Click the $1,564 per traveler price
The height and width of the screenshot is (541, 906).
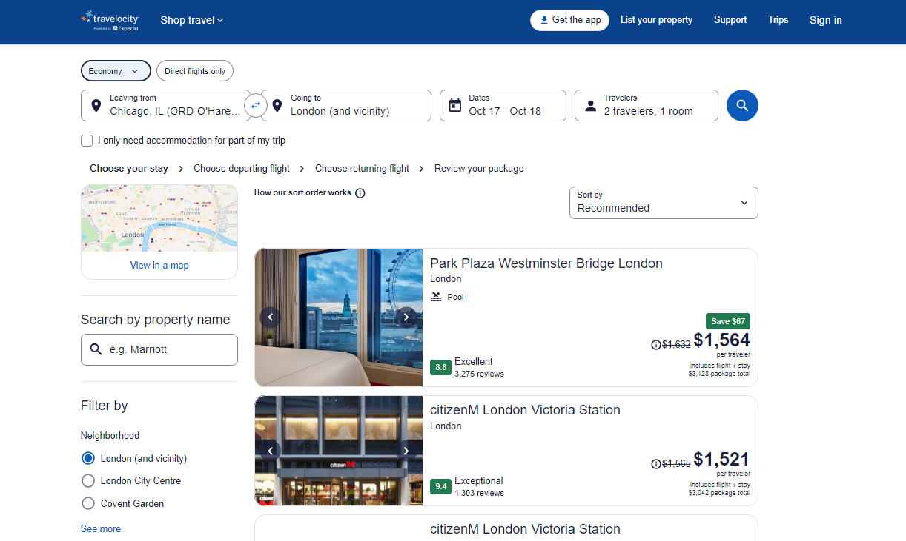(x=721, y=340)
